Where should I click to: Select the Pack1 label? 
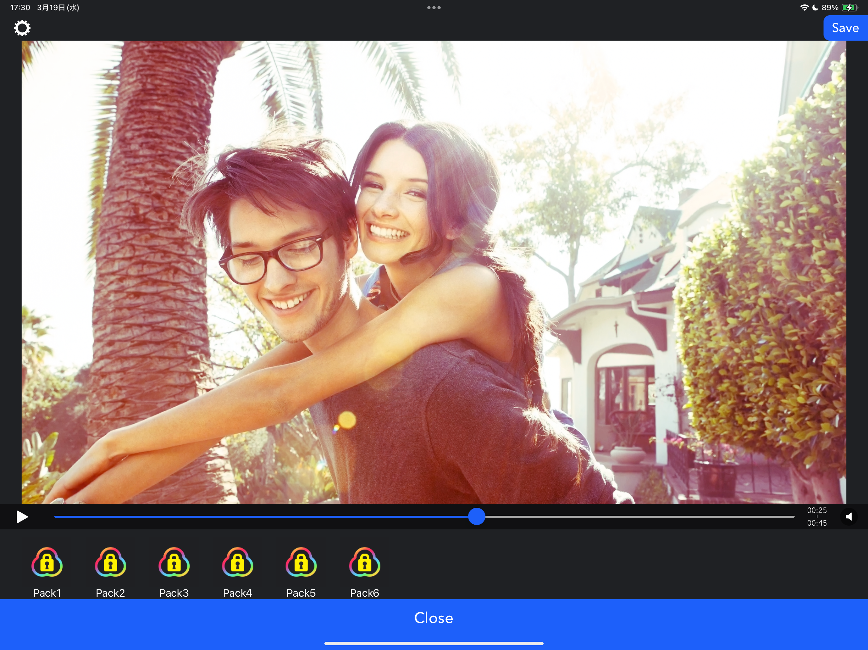[47, 593]
